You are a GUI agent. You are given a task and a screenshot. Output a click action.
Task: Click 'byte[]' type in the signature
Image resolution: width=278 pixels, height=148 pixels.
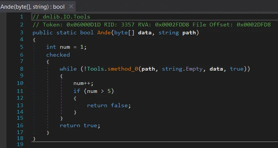pyautogui.click(x=124, y=33)
